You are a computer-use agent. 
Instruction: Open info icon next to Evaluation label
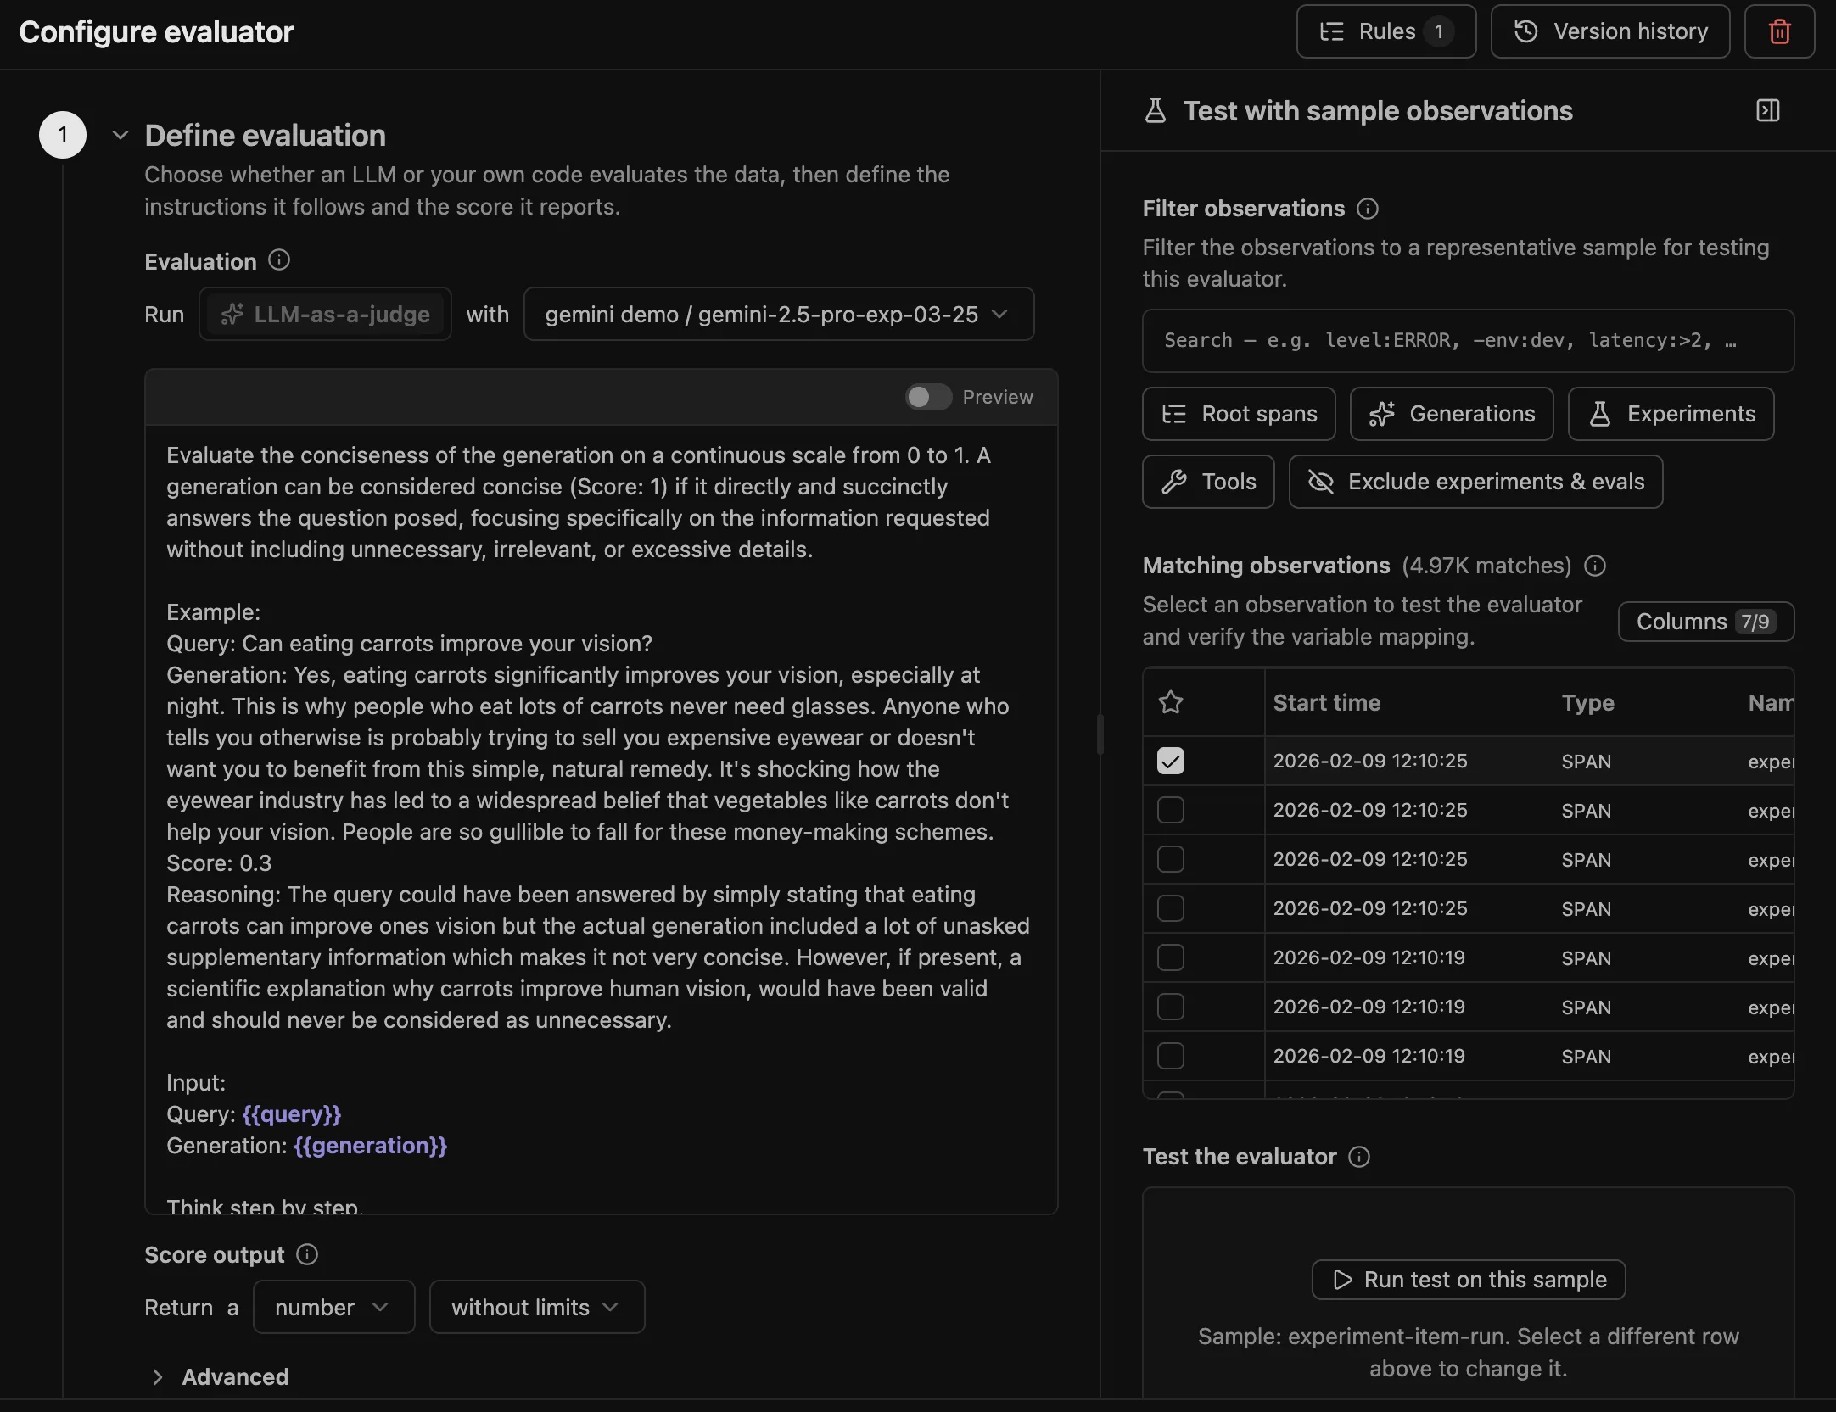[279, 260]
